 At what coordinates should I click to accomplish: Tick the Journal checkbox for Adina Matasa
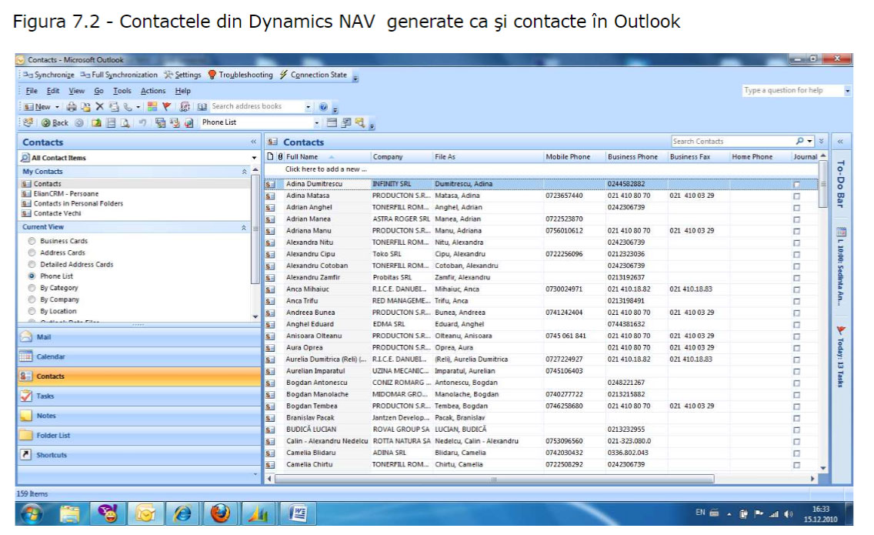pos(796,196)
